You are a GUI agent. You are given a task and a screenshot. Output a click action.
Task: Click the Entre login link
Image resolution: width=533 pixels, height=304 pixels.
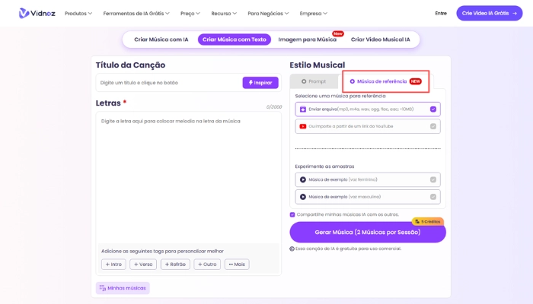(x=441, y=13)
